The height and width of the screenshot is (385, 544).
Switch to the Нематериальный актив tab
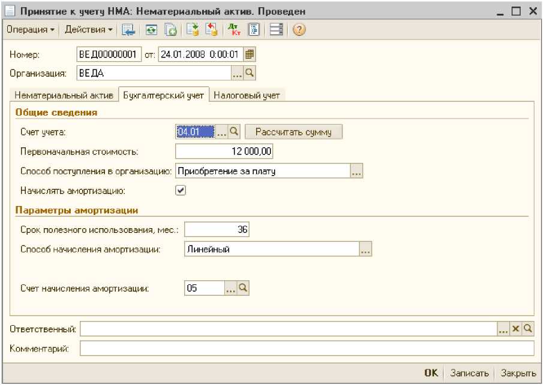pyautogui.click(x=64, y=95)
